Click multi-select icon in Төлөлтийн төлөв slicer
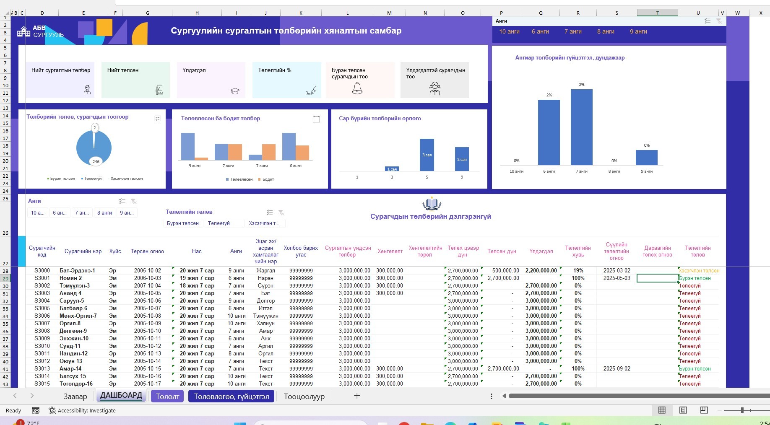 (270, 212)
